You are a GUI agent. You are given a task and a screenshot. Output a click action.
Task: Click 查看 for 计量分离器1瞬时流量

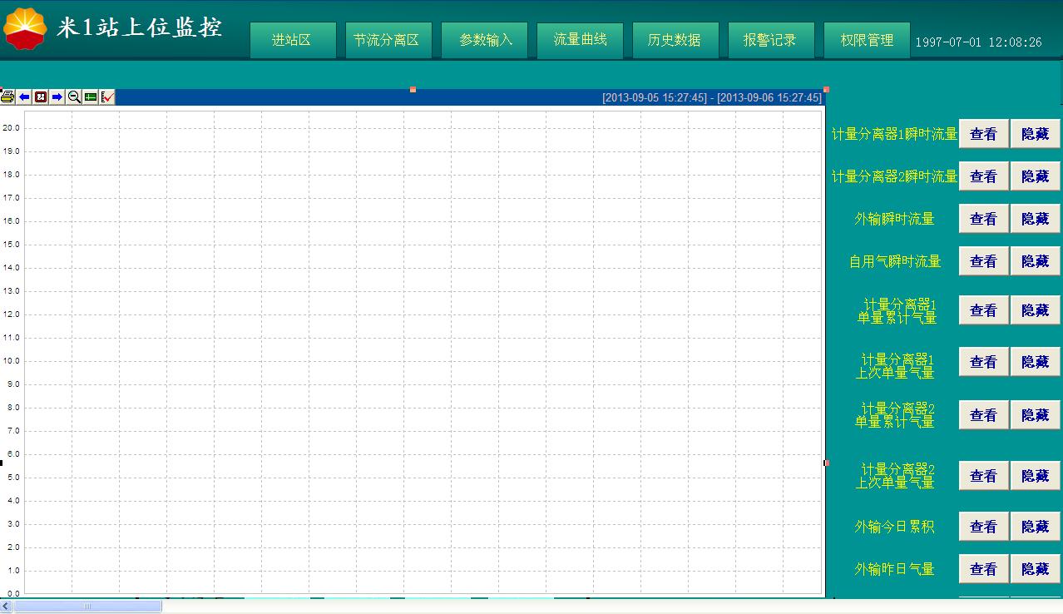(x=983, y=134)
